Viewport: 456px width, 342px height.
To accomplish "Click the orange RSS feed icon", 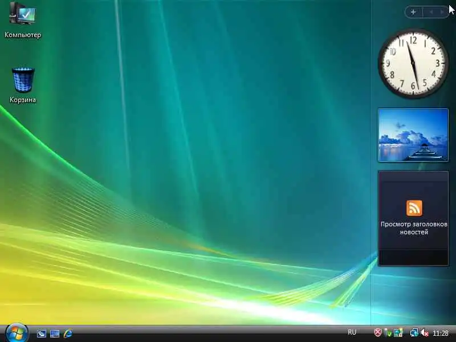I will [414, 208].
